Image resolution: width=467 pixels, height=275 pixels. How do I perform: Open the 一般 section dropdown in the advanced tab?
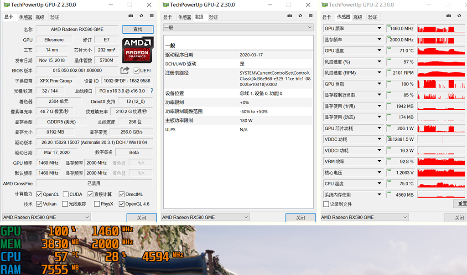pos(238,27)
